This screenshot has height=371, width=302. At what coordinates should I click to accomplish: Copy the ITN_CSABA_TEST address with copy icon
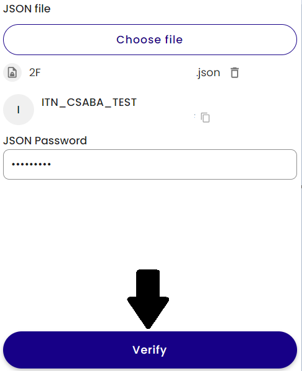205,118
